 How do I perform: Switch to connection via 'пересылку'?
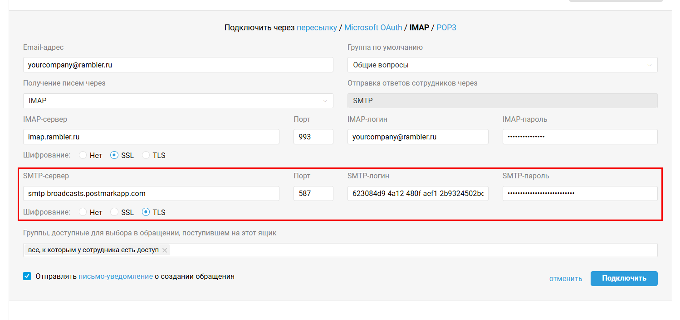(317, 28)
